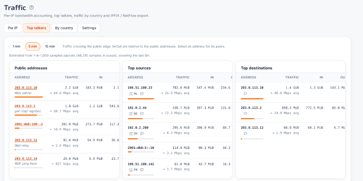Open RDP jump host address 203.0.113.14
Screen dimensions: 363x181
(x=26, y=159)
